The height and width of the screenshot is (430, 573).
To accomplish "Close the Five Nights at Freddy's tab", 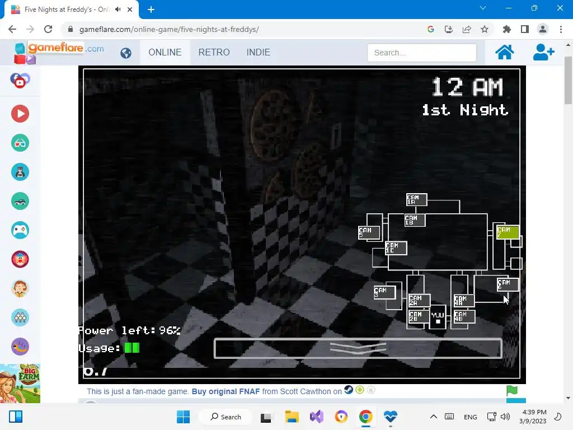I will (130, 10).
